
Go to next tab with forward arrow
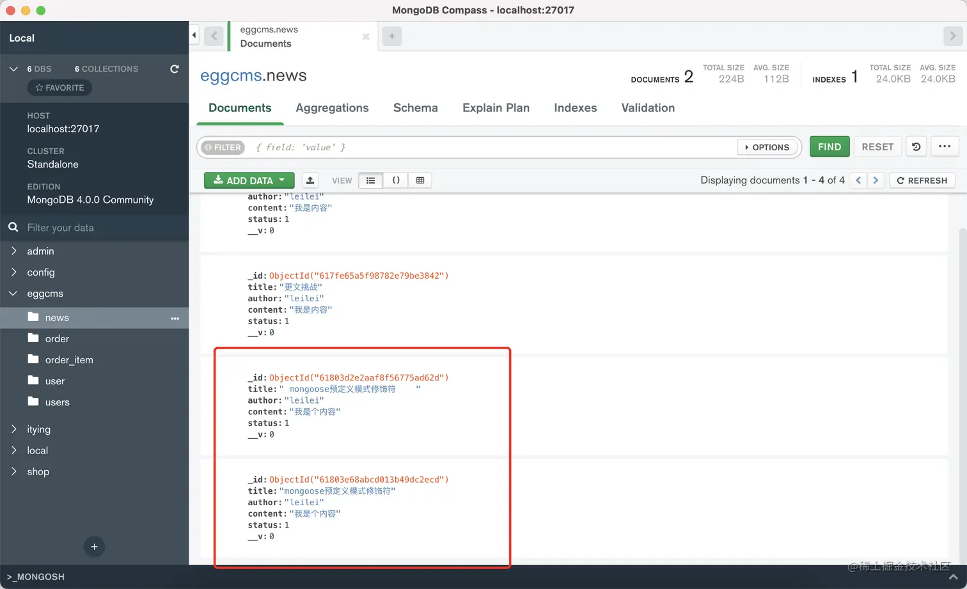click(x=953, y=36)
